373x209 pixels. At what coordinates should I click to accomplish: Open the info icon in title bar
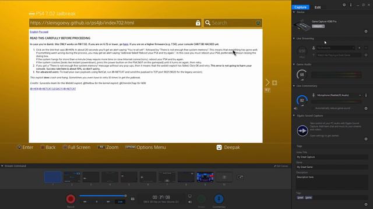tap(351, 5)
